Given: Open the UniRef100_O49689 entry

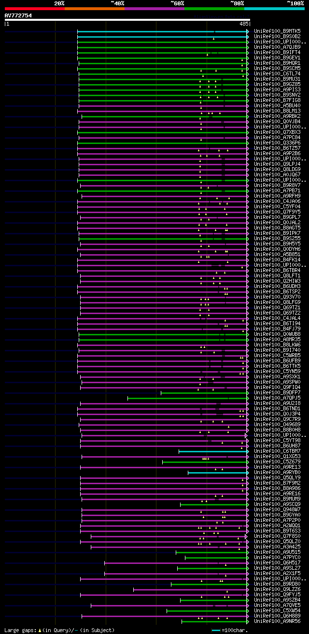Looking at the screenshot, I should pos(277,424).
